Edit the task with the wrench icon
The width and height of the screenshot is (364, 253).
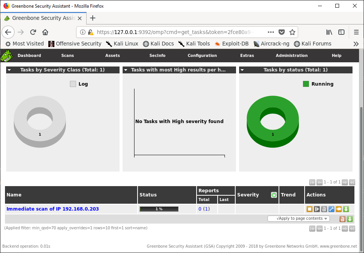click(x=331, y=209)
